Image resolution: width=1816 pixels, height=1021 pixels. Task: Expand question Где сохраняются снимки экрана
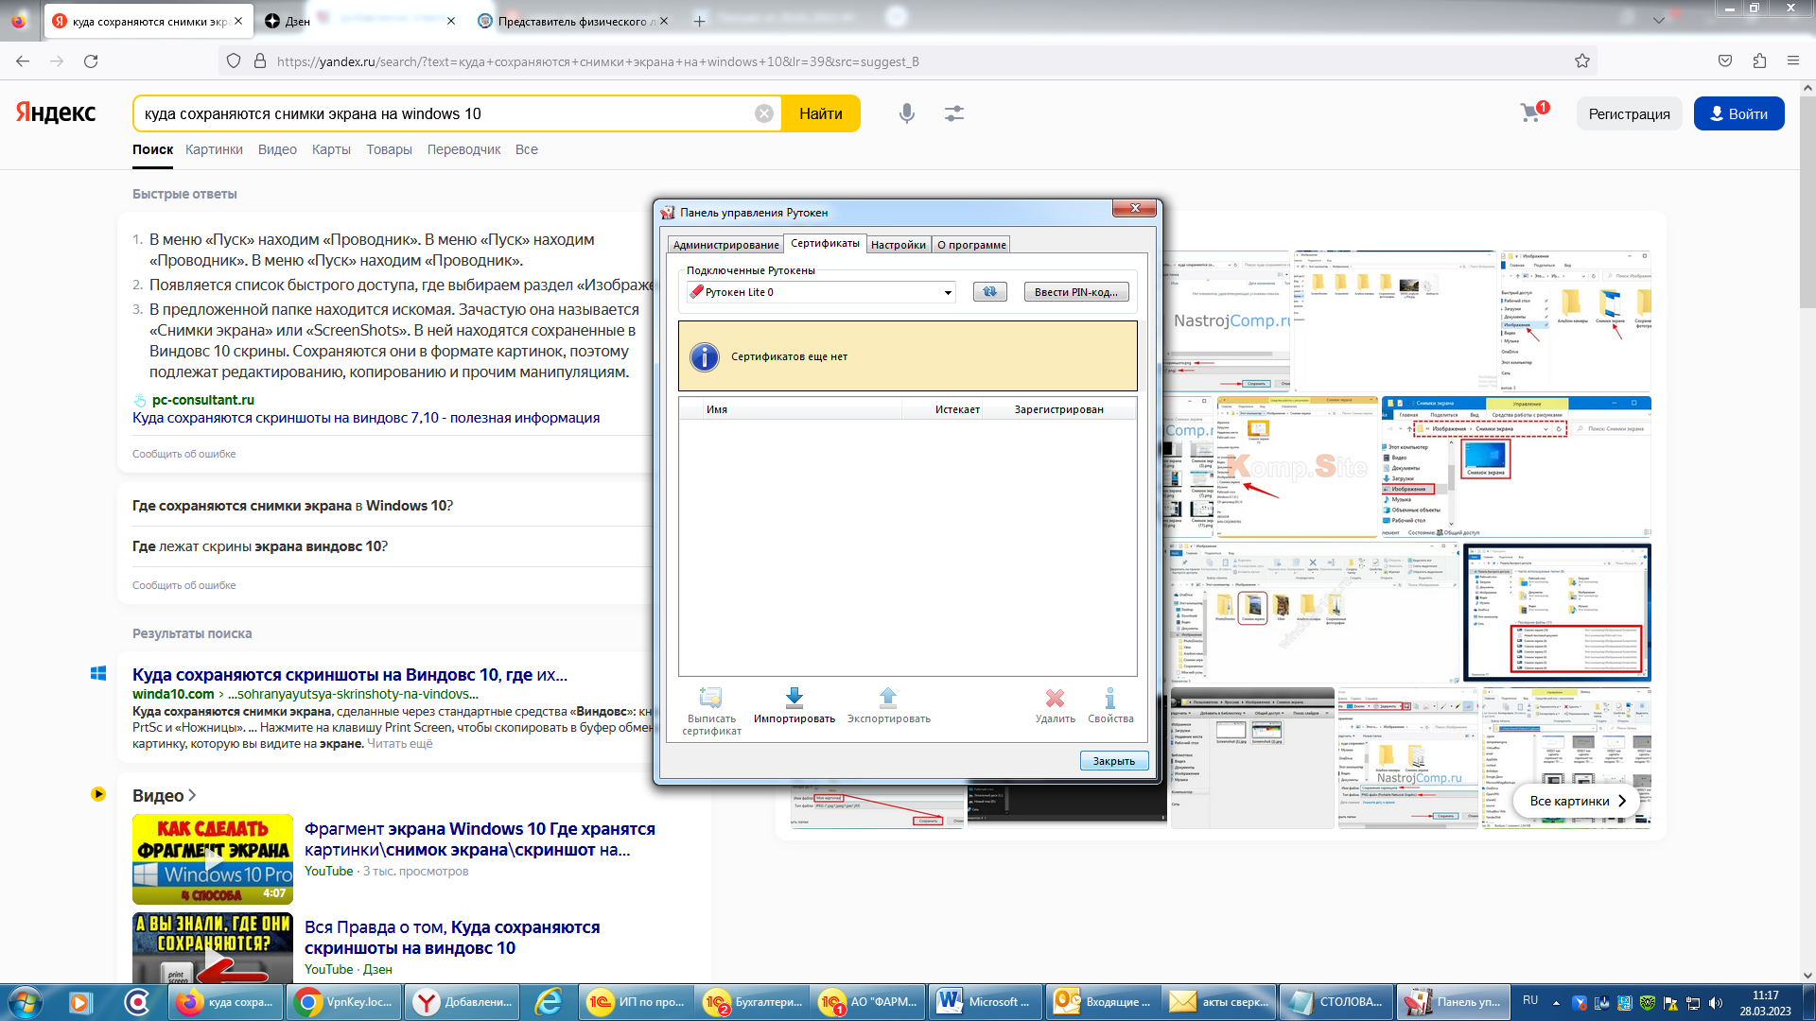(292, 506)
